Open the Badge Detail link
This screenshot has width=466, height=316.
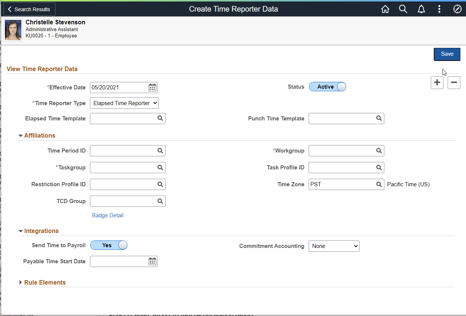tap(108, 215)
